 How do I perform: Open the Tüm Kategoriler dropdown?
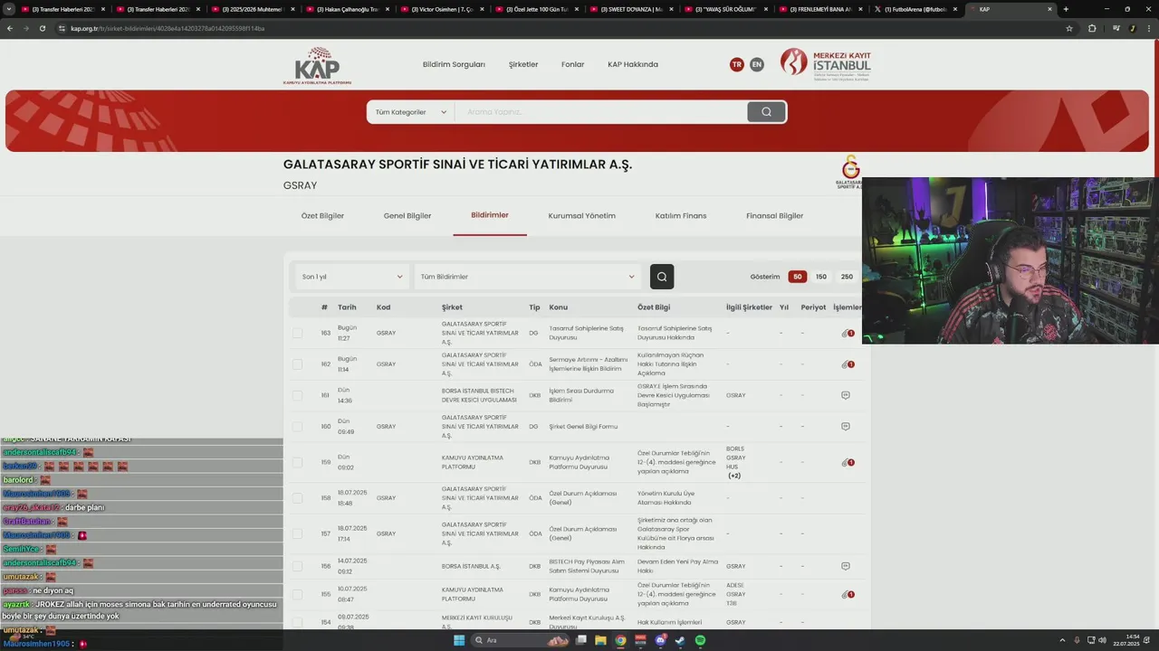click(x=411, y=112)
